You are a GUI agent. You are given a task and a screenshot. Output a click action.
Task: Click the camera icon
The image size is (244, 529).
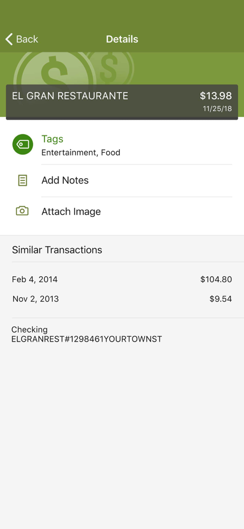pos(22,211)
